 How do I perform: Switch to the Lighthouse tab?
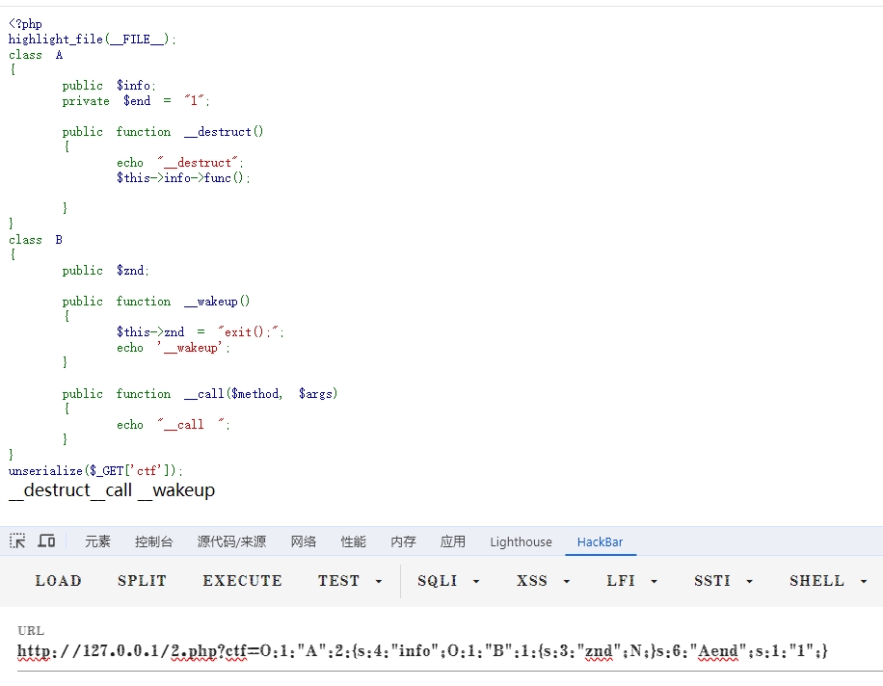pos(521,542)
